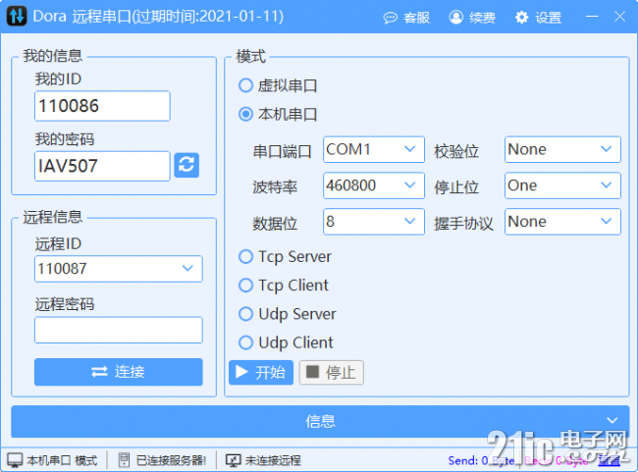
Task: Click the Dora app logo icon
Action: pyautogui.click(x=17, y=17)
